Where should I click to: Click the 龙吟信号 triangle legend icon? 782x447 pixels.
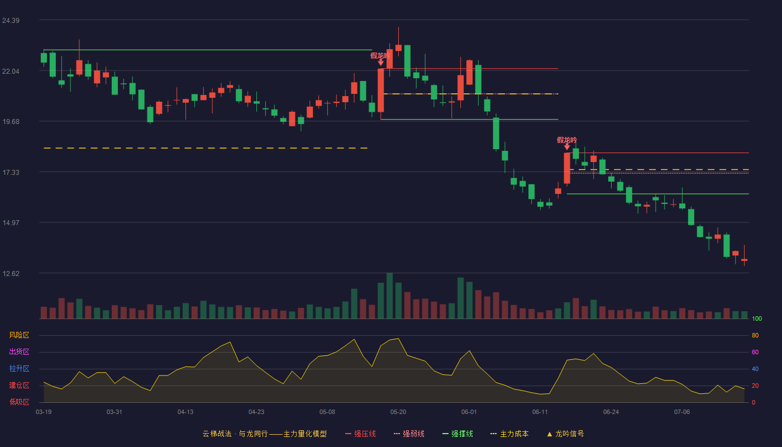549,434
